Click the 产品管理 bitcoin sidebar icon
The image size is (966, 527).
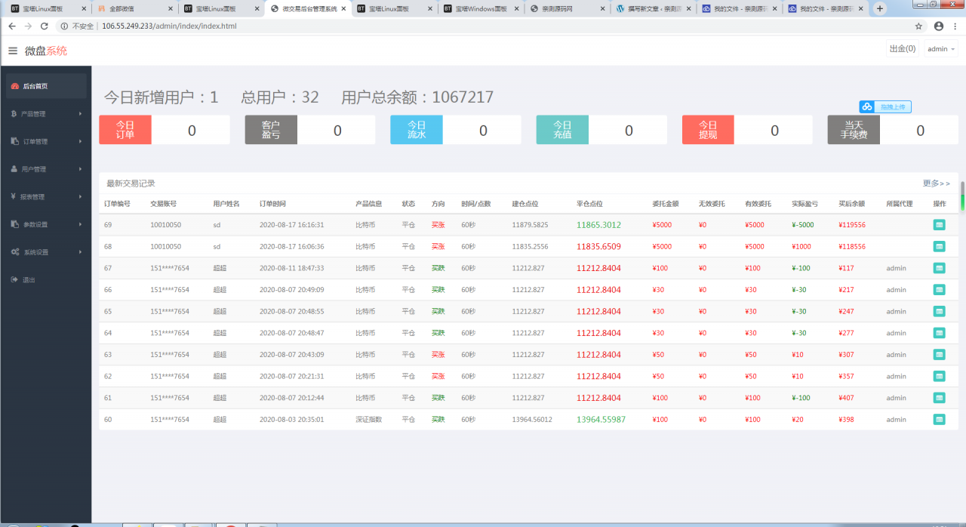(x=14, y=114)
